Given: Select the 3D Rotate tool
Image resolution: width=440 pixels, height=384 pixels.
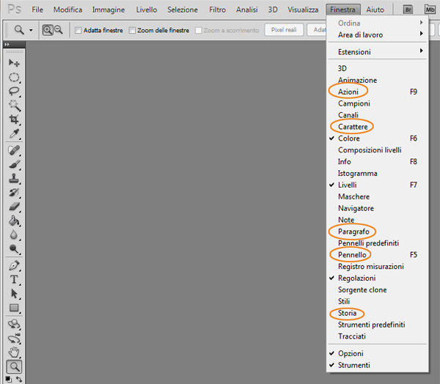Looking at the screenshot, I should 14,324.
